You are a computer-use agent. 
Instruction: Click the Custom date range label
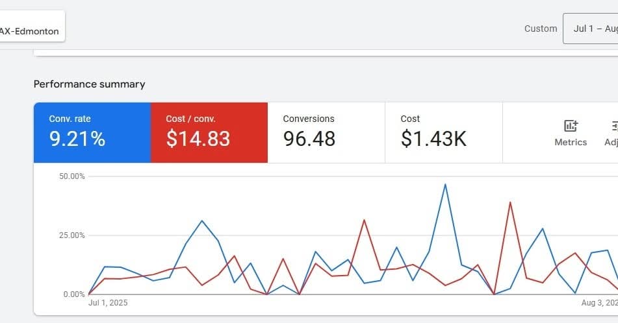pos(541,29)
